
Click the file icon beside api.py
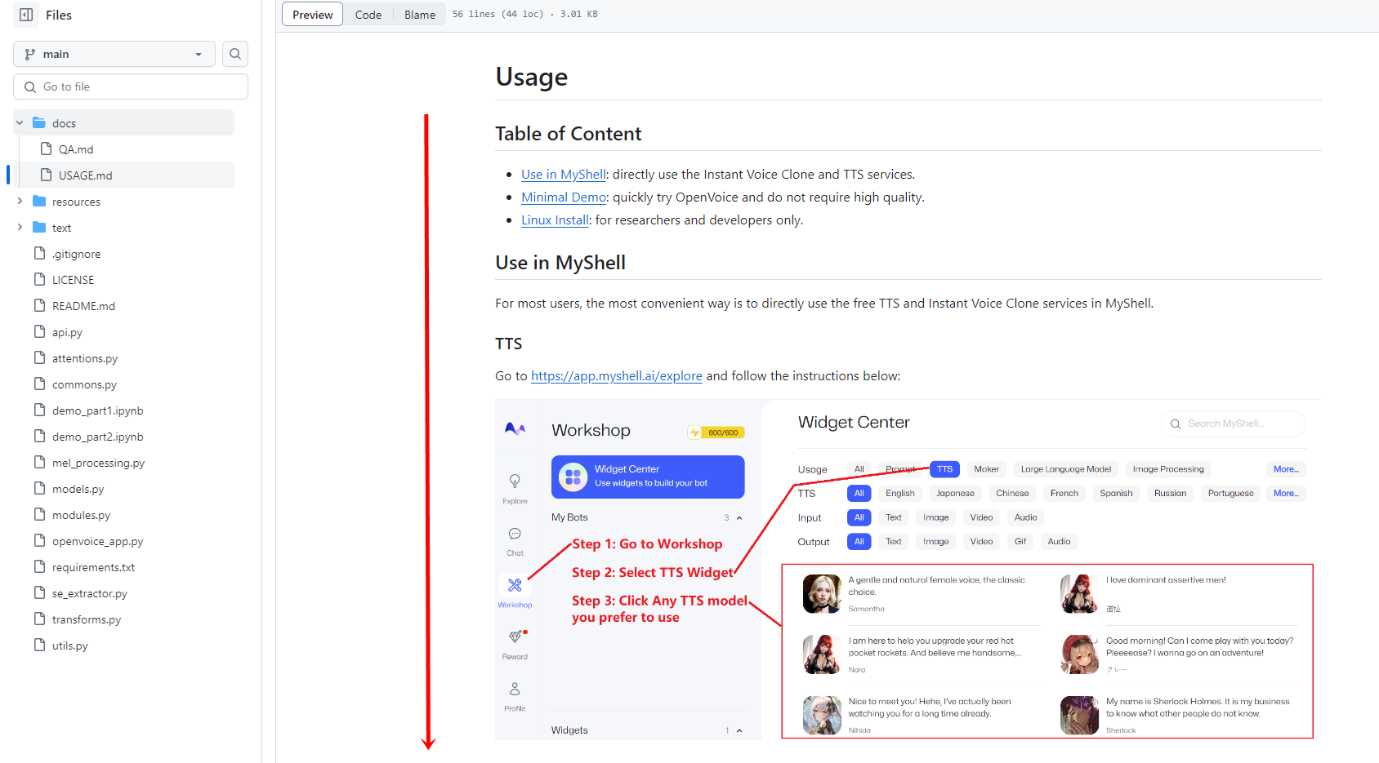point(39,331)
